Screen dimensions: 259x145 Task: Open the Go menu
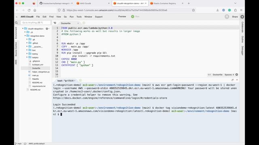65,17
